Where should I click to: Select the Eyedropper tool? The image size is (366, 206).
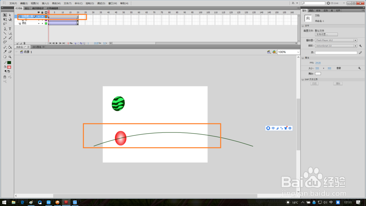[x=5, y=52]
